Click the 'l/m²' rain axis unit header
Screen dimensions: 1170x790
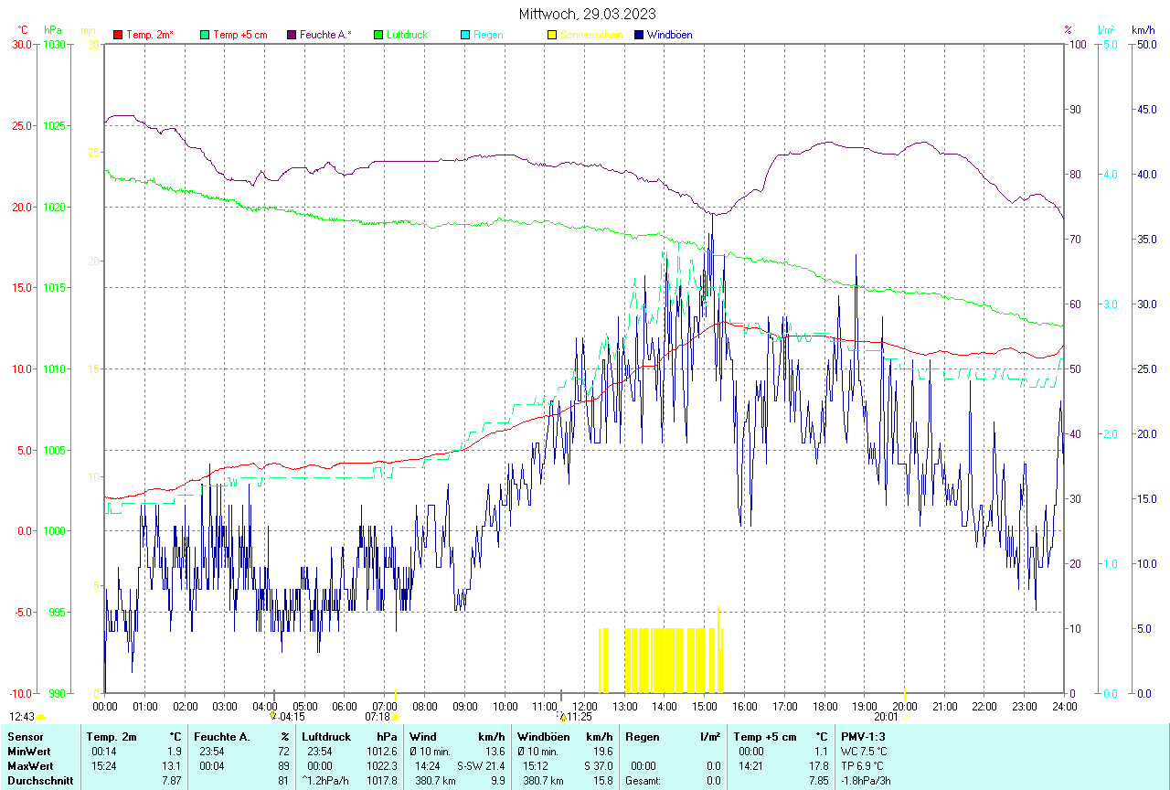[x=1107, y=30]
